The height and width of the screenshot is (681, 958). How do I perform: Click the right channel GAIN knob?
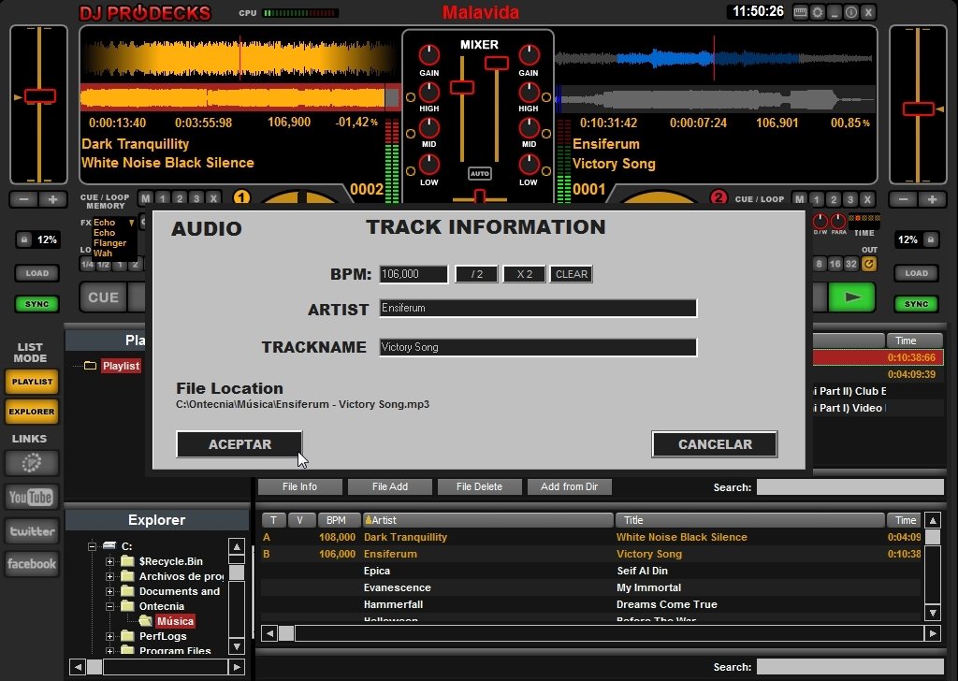(530, 55)
